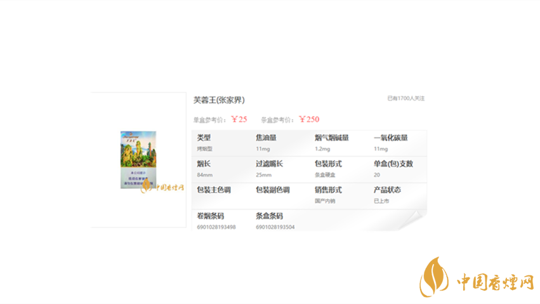Click the 一氧化碳量 header cell
Viewport: 540px width, 304px height.
pos(390,137)
